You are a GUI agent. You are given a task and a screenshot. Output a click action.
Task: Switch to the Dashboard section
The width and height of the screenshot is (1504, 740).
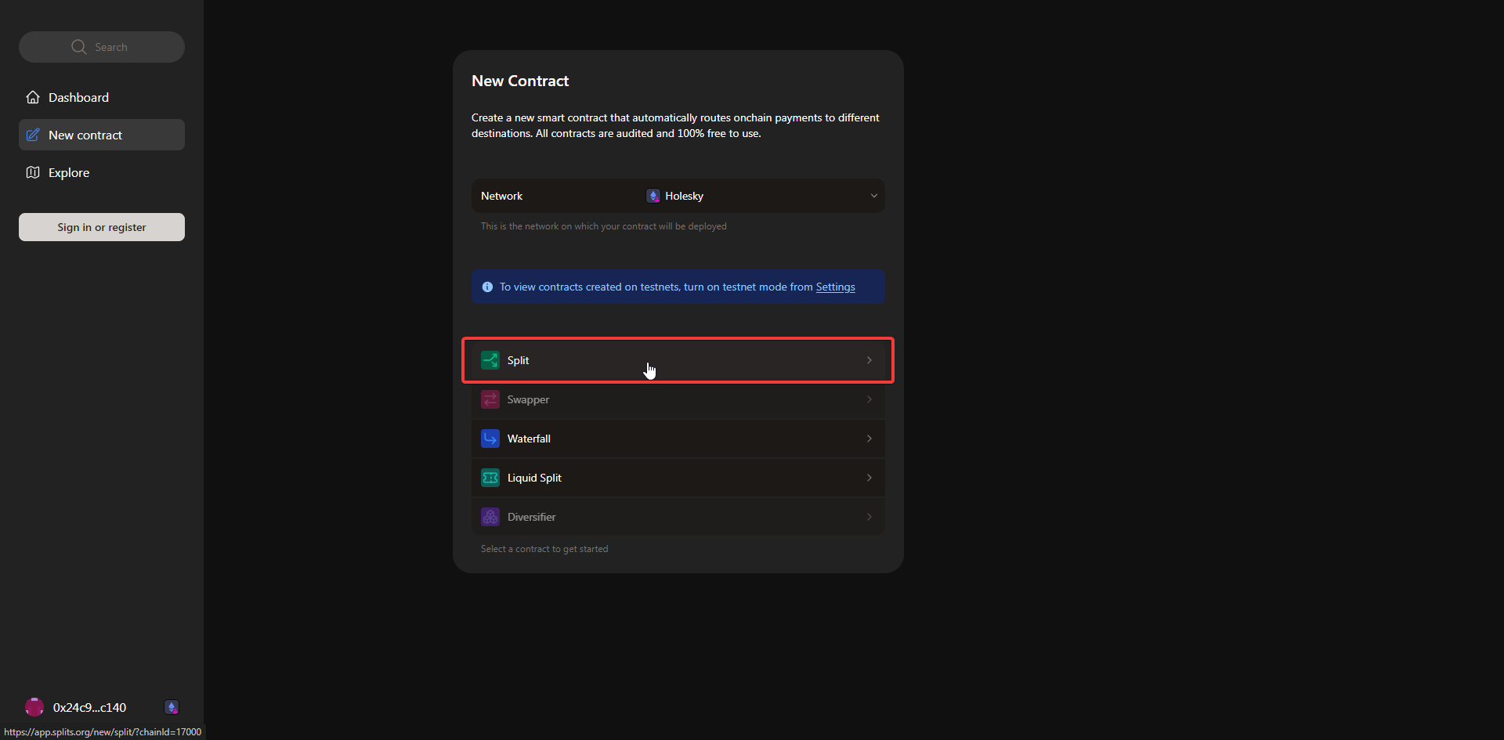click(78, 96)
